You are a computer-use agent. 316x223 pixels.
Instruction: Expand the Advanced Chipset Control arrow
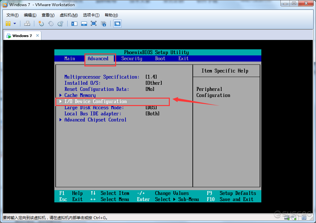point(60,120)
